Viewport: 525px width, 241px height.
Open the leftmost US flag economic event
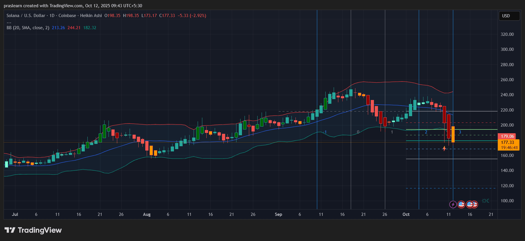click(461, 205)
